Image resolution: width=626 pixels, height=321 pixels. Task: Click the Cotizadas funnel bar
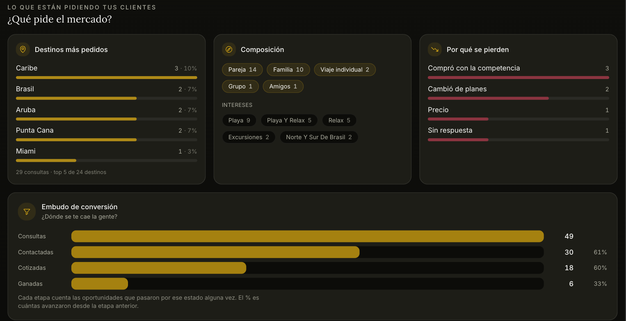click(x=308, y=268)
